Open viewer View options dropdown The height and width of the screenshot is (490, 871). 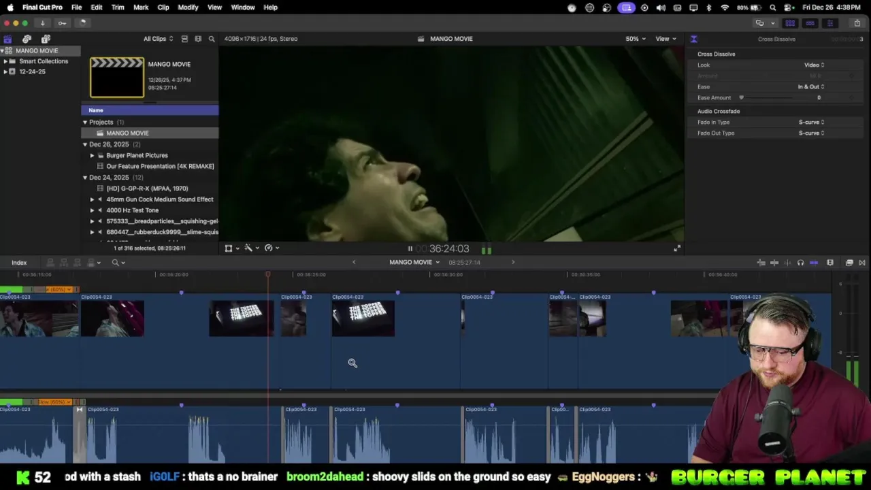665,39
